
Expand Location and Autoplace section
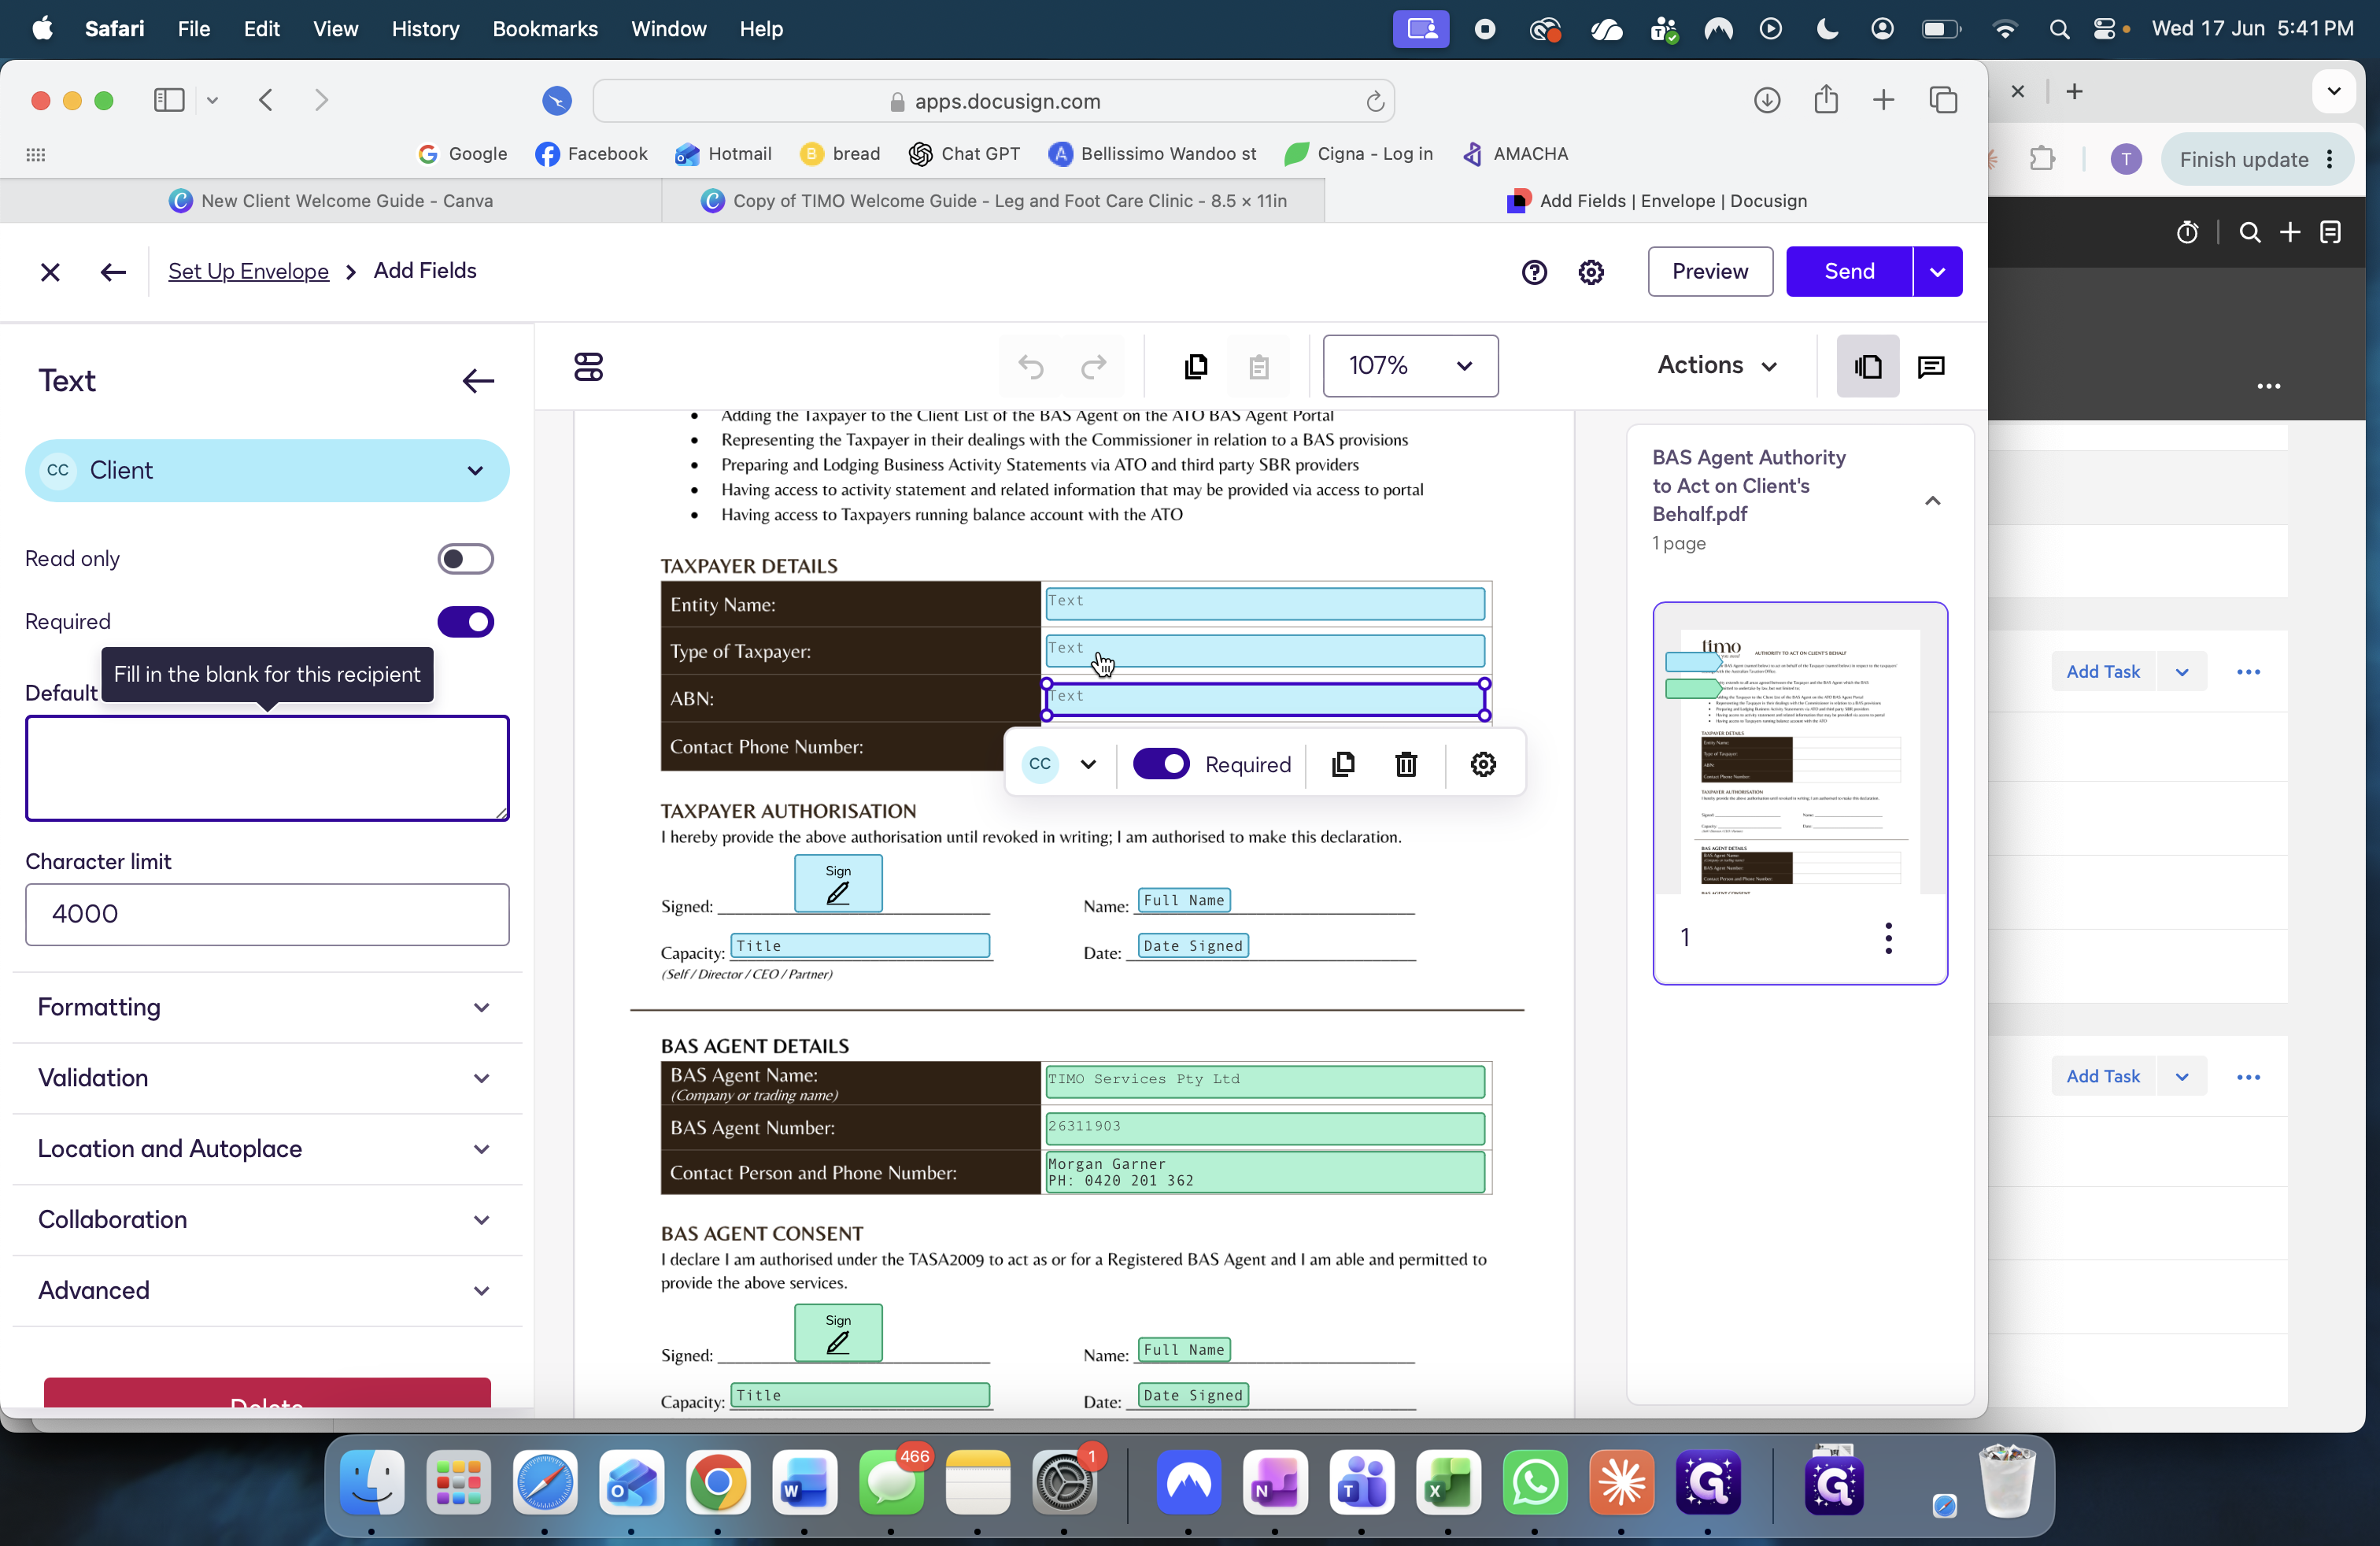pyautogui.click(x=267, y=1150)
